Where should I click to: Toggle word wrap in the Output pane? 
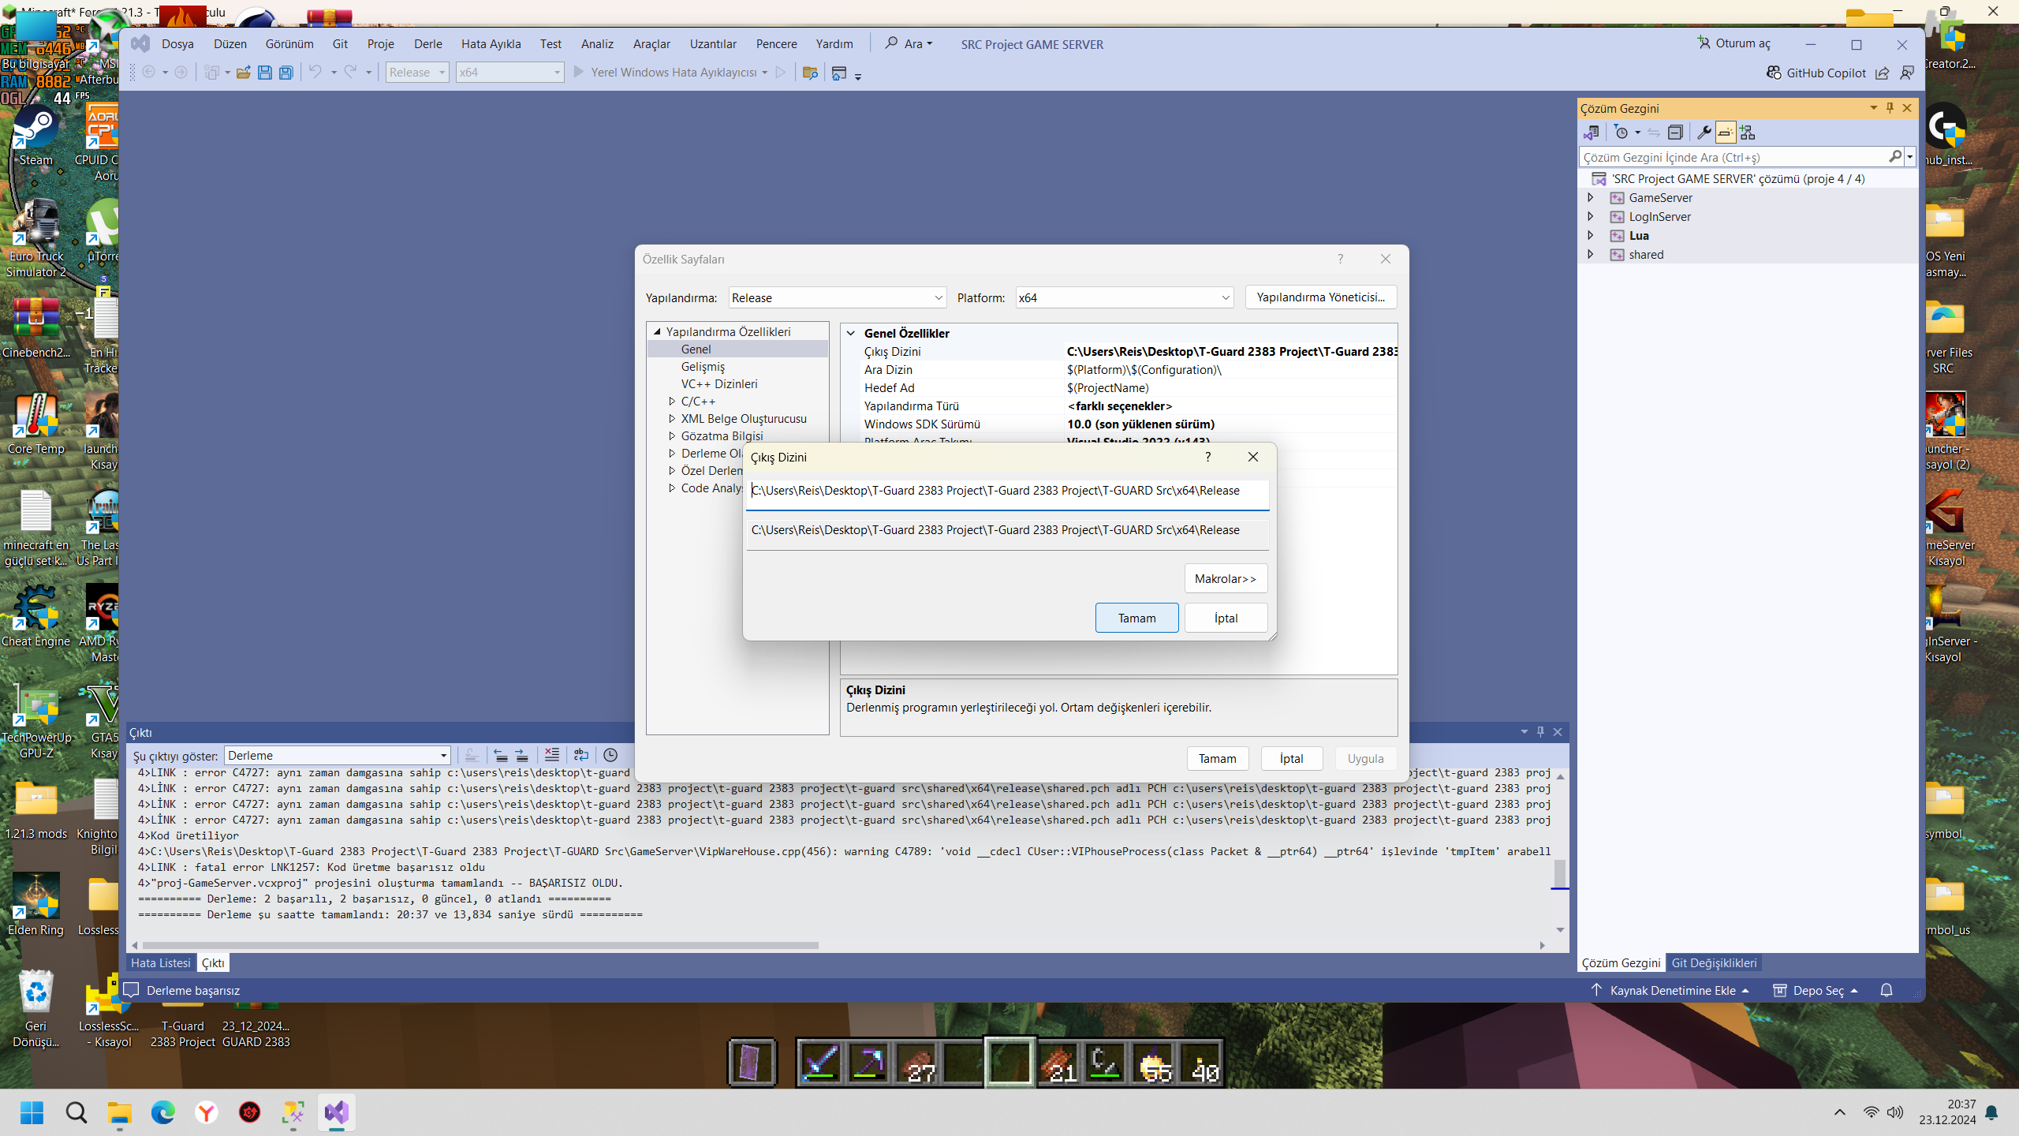tap(581, 755)
